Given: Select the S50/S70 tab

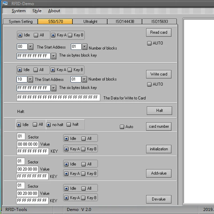Looking at the screenshot, I should tap(55, 21).
